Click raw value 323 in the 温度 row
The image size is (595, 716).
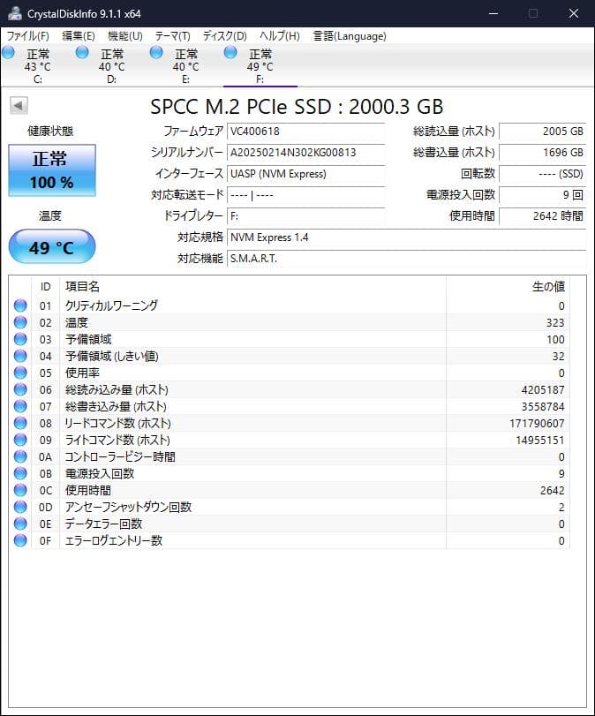tap(555, 323)
